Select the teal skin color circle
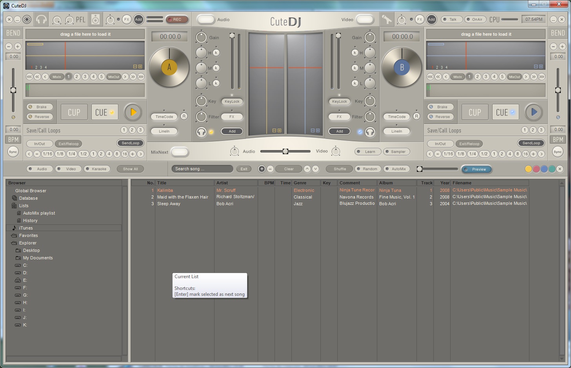Image resolution: width=571 pixels, height=368 pixels. (552, 169)
